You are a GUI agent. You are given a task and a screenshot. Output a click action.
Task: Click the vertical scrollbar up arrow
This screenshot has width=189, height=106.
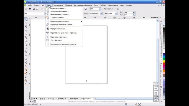point(158,20)
